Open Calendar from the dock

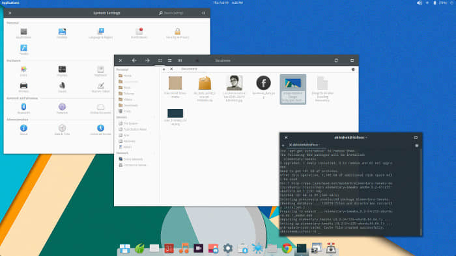click(x=169, y=249)
